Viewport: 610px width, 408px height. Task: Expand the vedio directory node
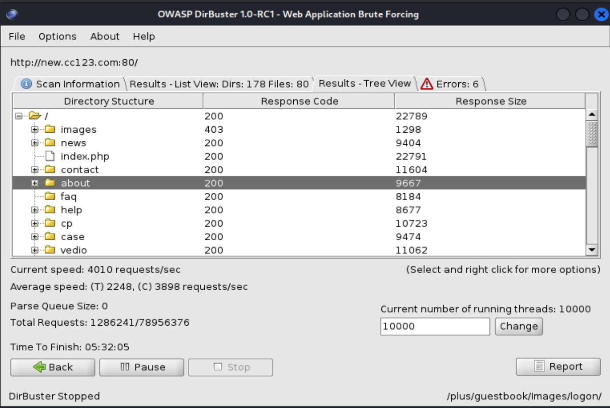click(x=35, y=250)
